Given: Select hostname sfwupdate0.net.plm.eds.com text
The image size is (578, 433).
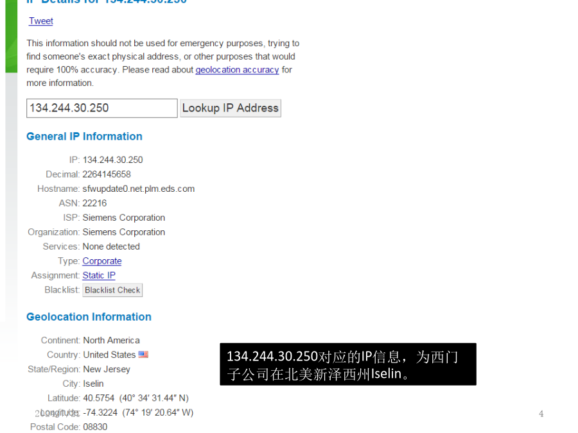Looking at the screenshot, I should 139,189.
